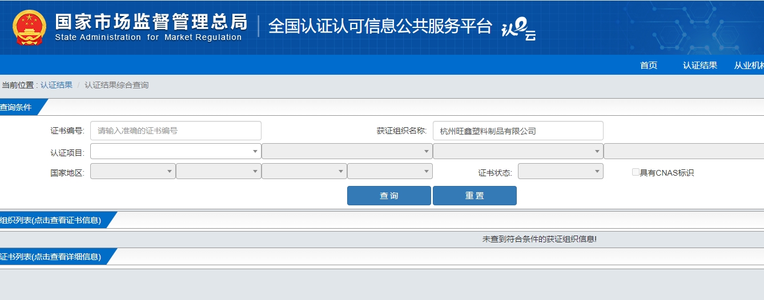Click the national emblem logo
The width and height of the screenshot is (764, 300).
pyautogui.click(x=30, y=27)
